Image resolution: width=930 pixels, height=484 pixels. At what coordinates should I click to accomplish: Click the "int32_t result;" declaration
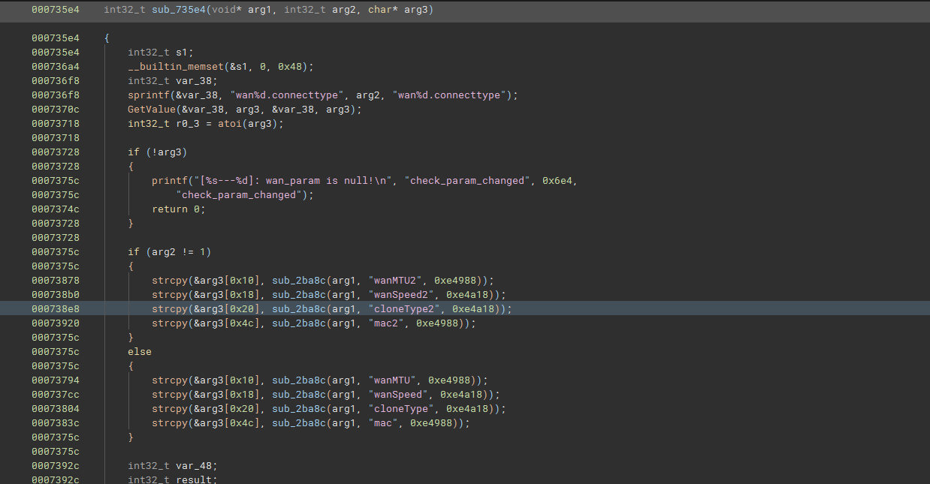coord(173,479)
